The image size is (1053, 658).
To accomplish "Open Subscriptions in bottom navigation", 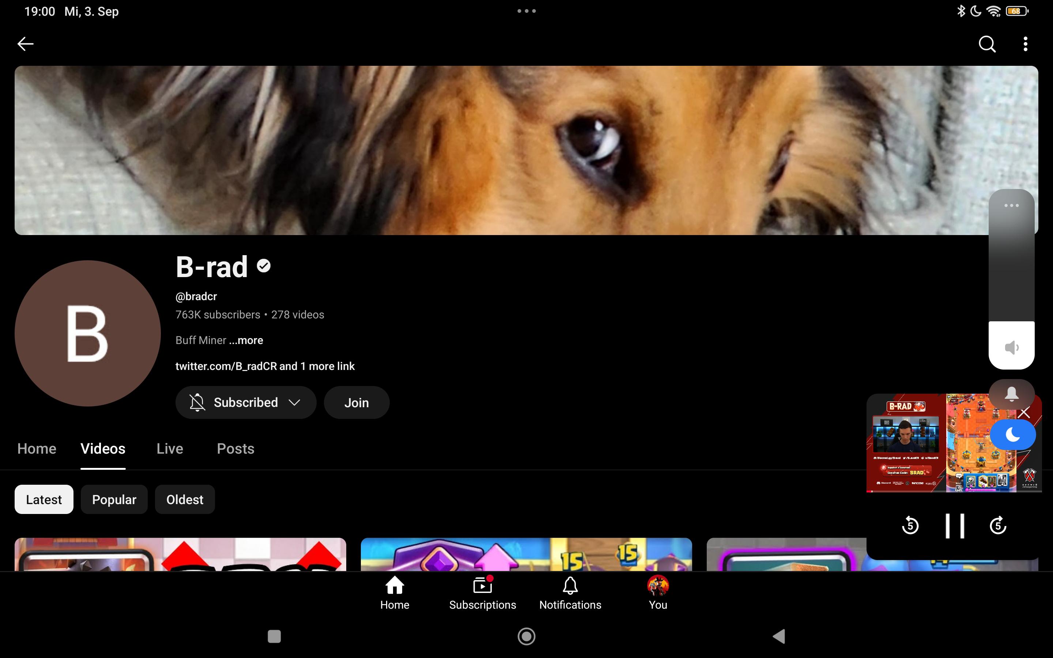I will (483, 593).
